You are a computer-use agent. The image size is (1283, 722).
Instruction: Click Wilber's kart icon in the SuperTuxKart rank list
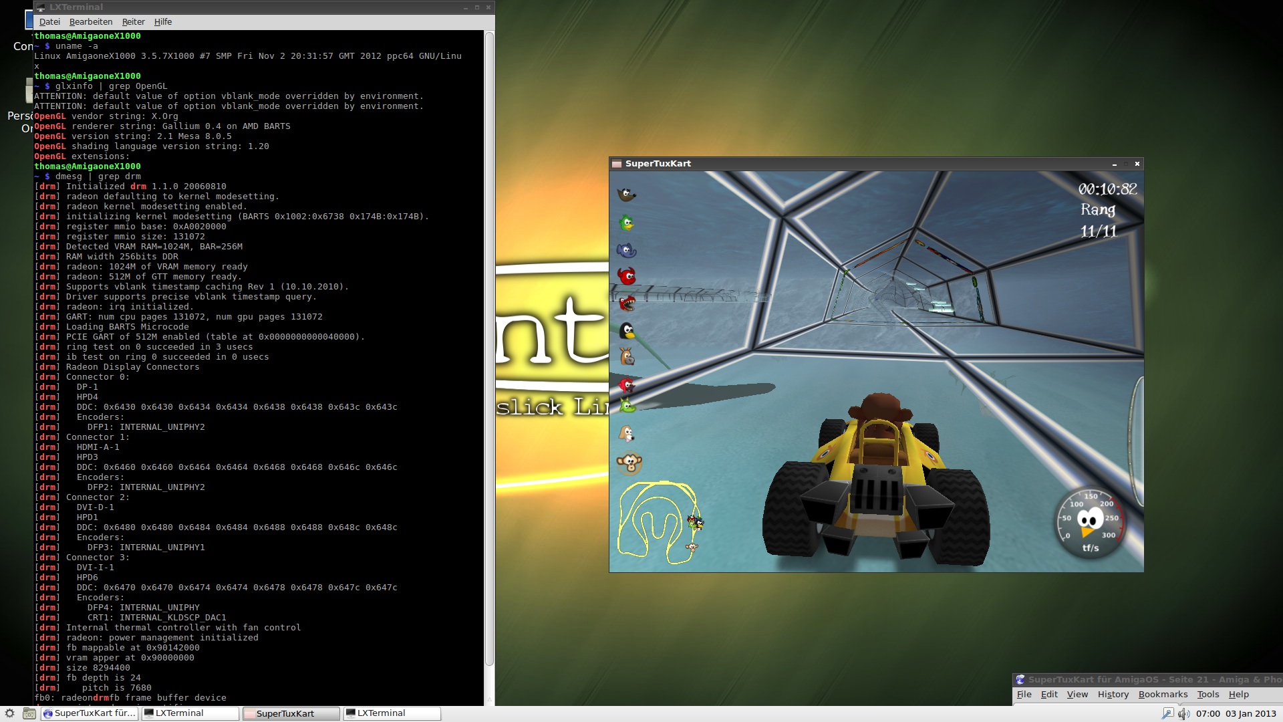click(x=626, y=195)
